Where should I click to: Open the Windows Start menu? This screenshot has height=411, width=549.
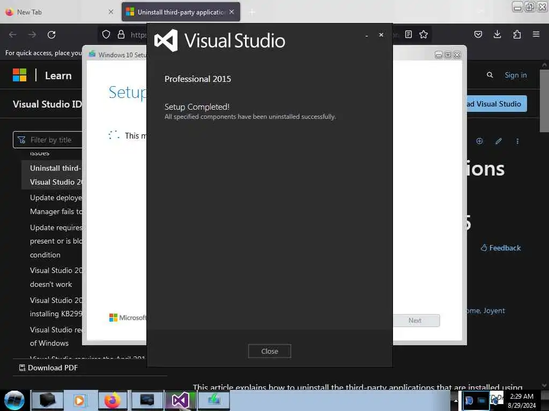pos(14,400)
